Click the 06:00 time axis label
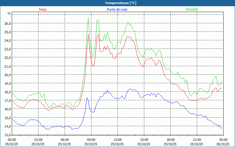This screenshot has width=235, height=147. (x=65, y=140)
